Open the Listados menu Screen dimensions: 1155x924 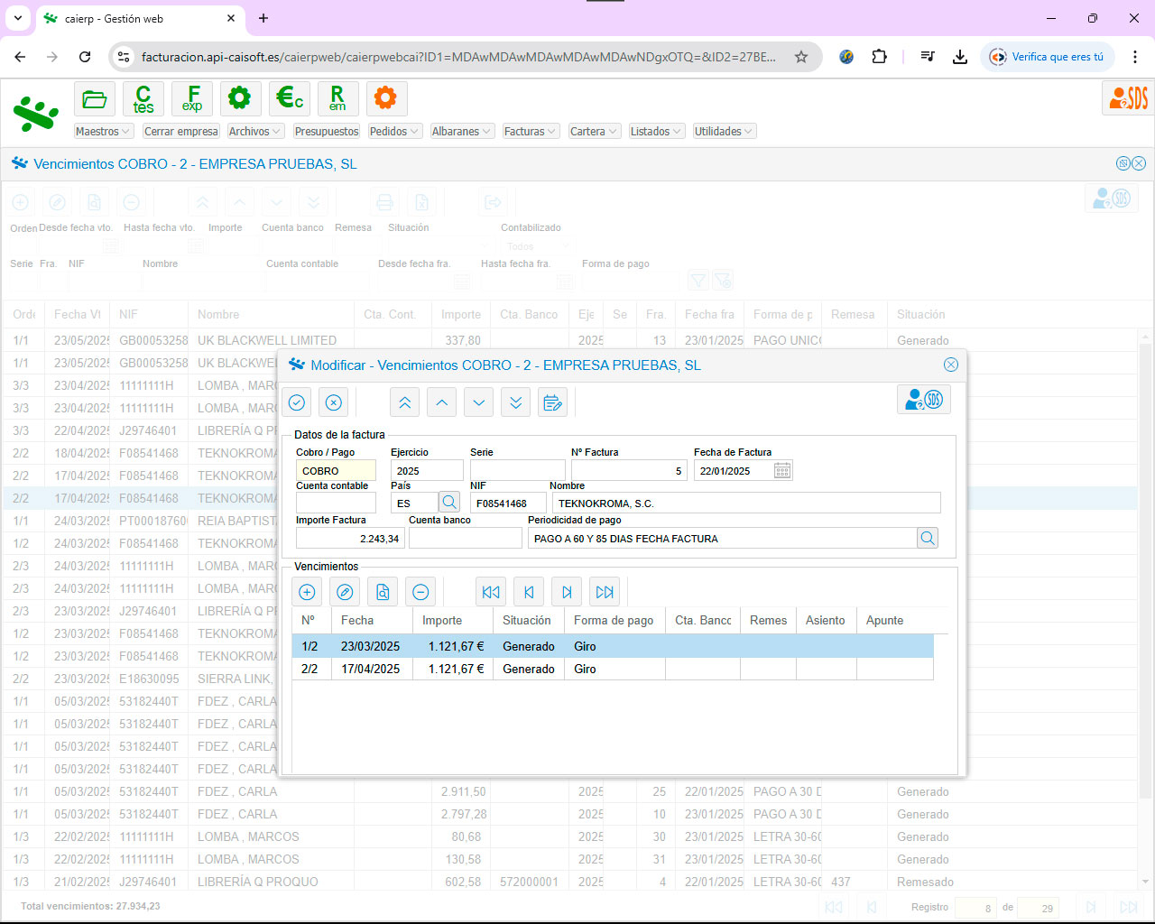(x=657, y=132)
